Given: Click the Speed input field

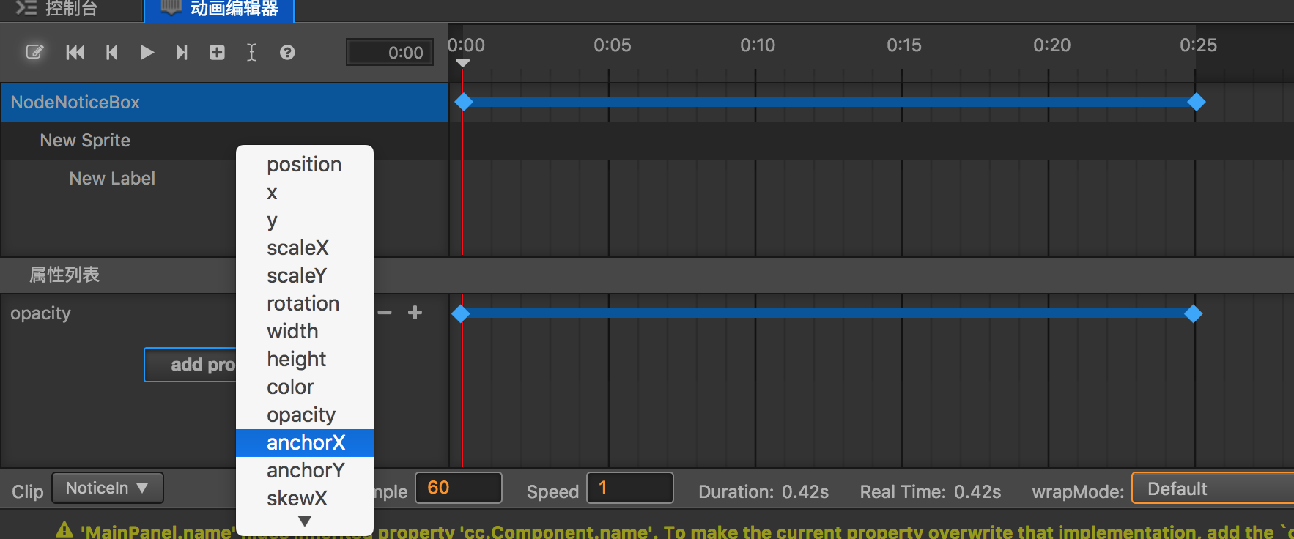Looking at the screenshot, I should 629,488.
